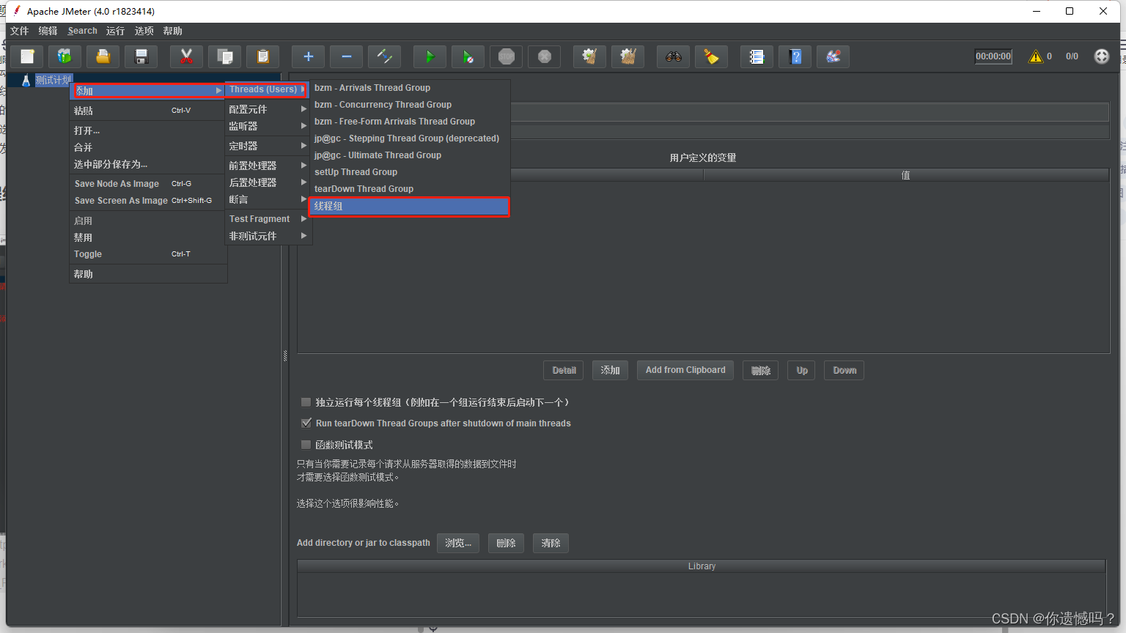This screenshot has height=633, width=1126.
Task: Open the 运行 menu
Action: coord(115,31)
